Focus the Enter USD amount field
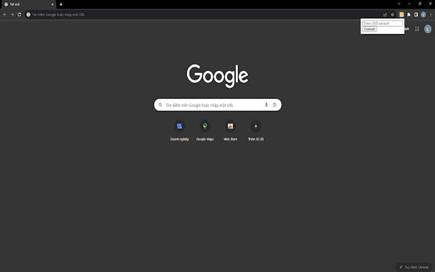The height and width of the screenshot is (272, 435). click(x=382, y=23)
